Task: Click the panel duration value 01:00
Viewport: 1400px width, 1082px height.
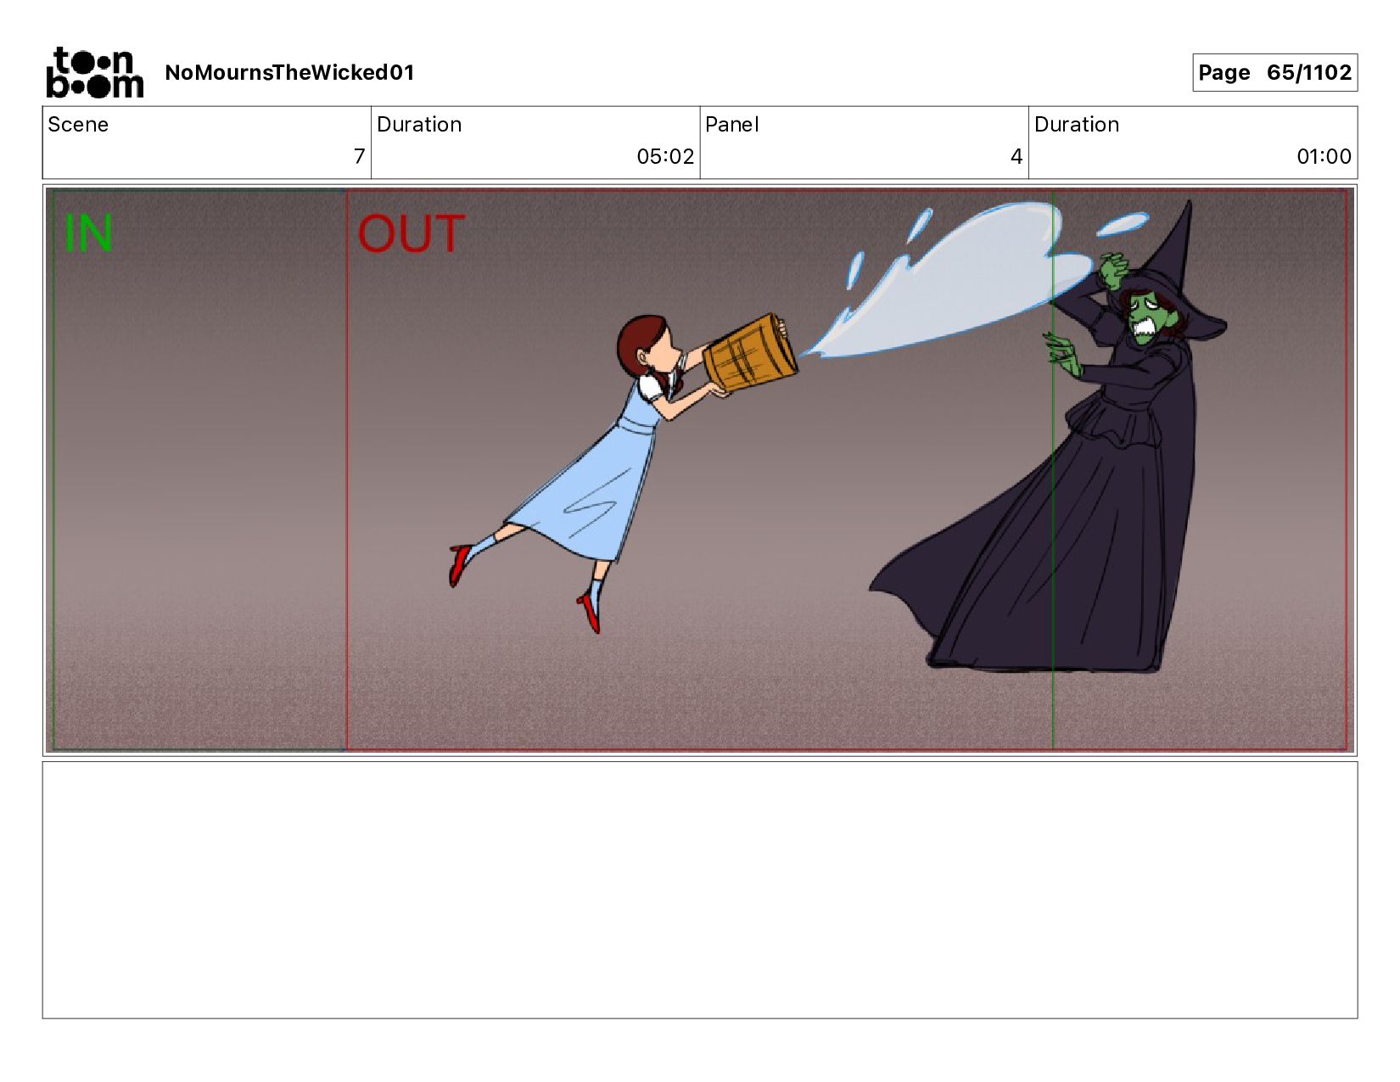Action: pyautogui.click(x=1324, y=157)
